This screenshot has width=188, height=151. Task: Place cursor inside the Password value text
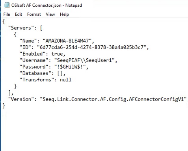coord(70,67)
